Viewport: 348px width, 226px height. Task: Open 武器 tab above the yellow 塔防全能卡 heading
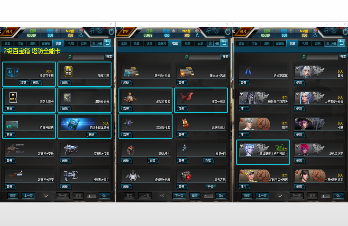pos(8,43)
